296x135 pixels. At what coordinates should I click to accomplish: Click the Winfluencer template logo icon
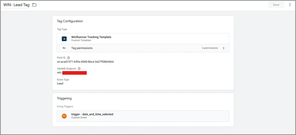[64, 39]
